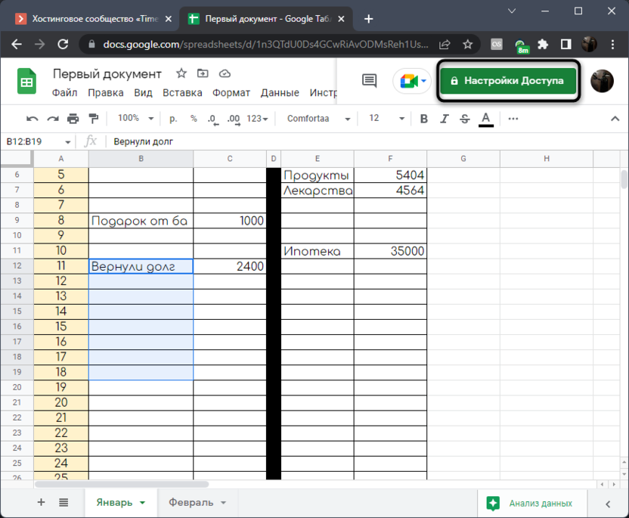629x518 pixels.
Task: Open the zoom 100% dropdown
Action: coord(135,119)
